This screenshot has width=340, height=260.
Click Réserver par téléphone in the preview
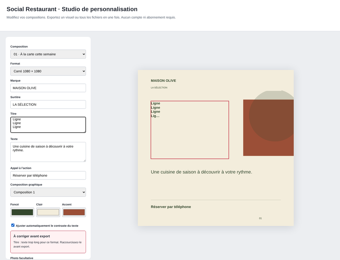tap(171, 207)
